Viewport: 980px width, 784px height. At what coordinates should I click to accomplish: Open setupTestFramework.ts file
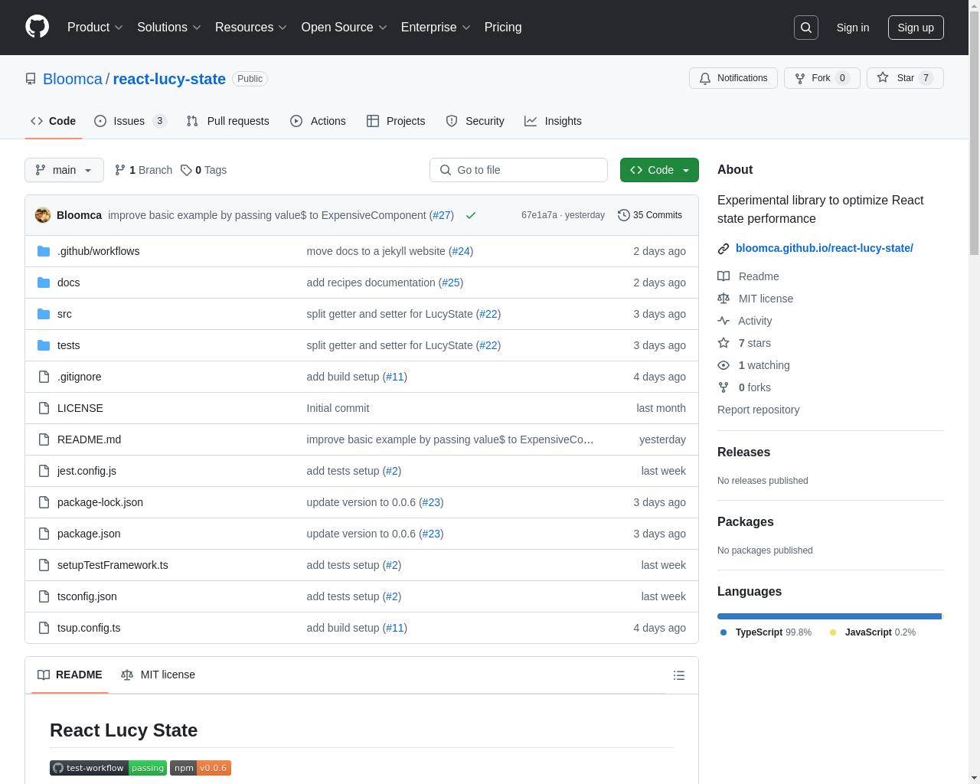pos(113,565)
